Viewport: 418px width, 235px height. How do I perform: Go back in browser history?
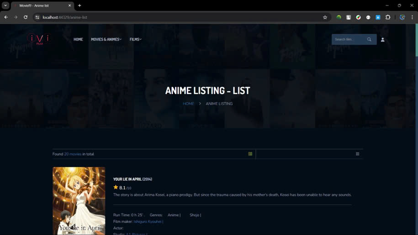6,17
